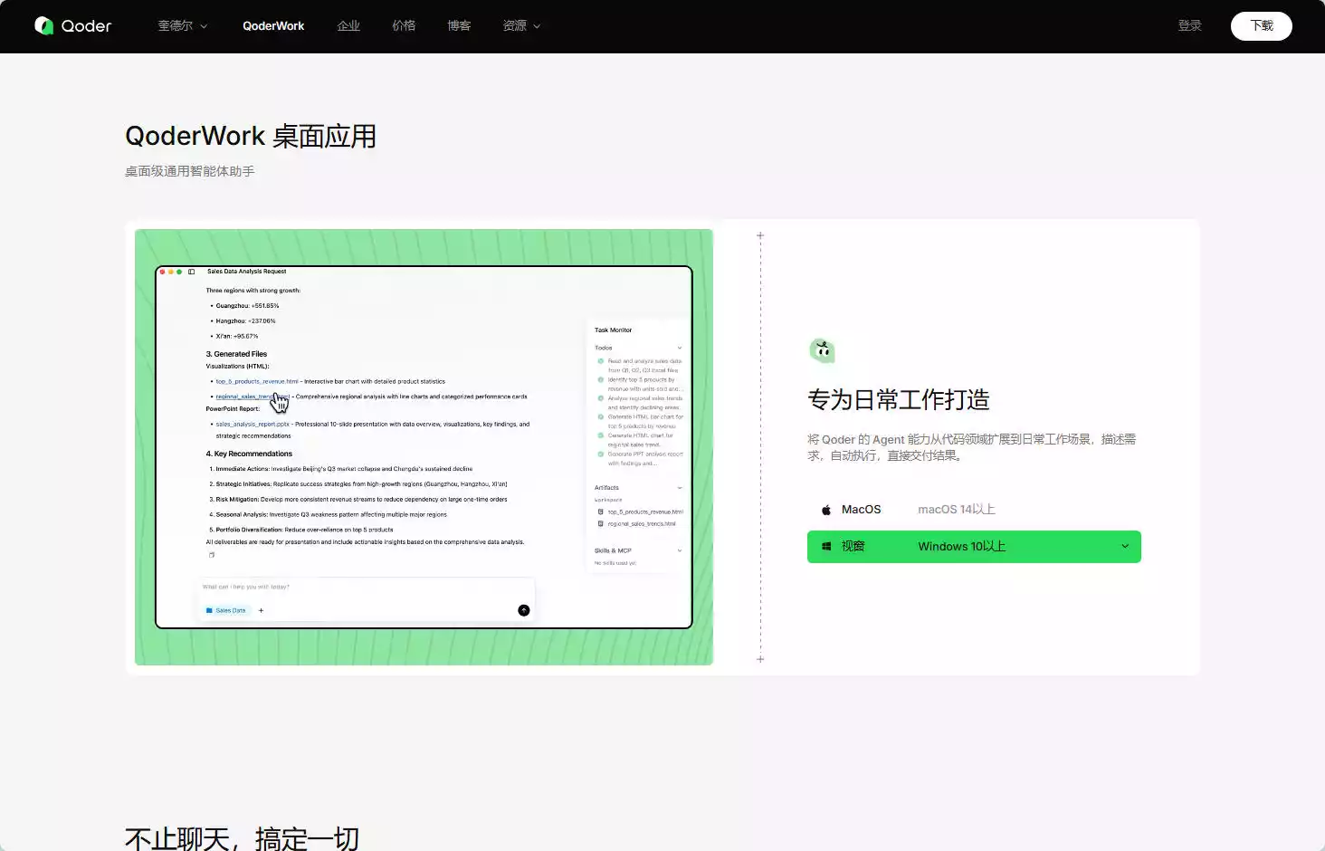The image size is (1325, 851).
Task: Click the Windows logo icon
Action: click(826, 546)
